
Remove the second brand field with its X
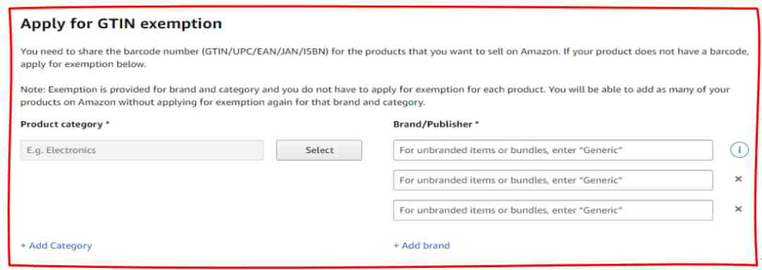[738, 179]
